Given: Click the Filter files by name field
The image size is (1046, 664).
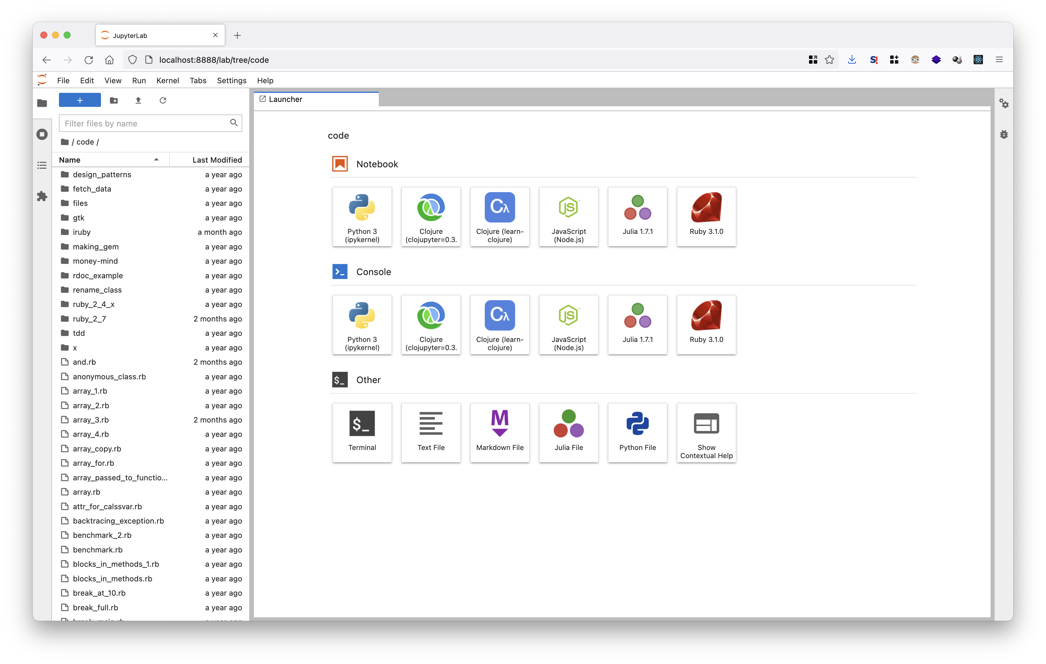Looking at the screenshot, I should point(143,124).
